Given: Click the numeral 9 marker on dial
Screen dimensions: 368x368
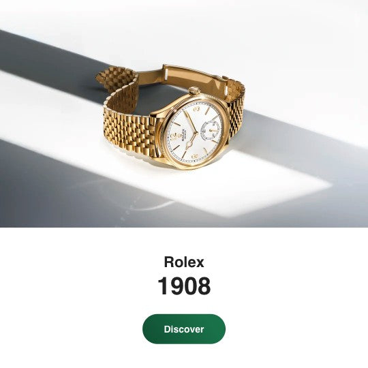Looking at the screenshot, I should tap(194, 157).
